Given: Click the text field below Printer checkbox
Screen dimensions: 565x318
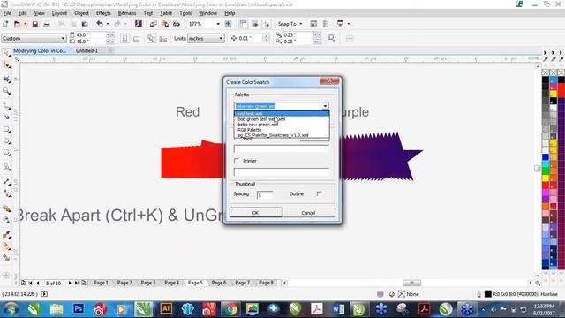Looking at the screenshot, I should click(x=282, y=172).
